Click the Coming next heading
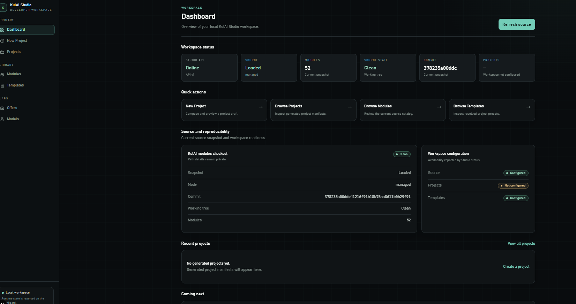This screenshot has width=576, height=304. [193, 294]
